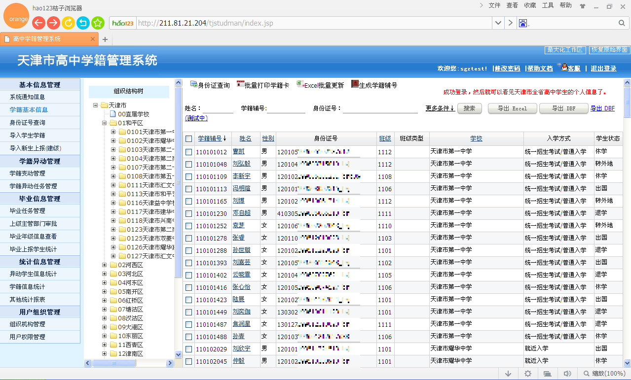Click the 缩放(100%) zoom control

point(604,374)
